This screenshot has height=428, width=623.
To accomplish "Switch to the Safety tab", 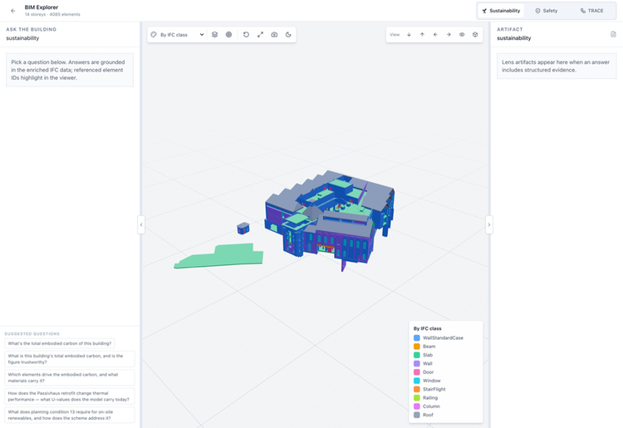I will [x=547, y=11].
